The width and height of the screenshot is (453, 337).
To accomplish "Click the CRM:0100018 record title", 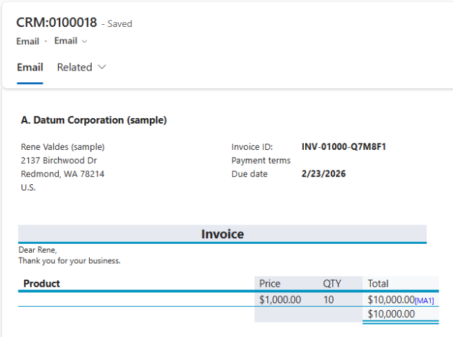I will point(57,23).
